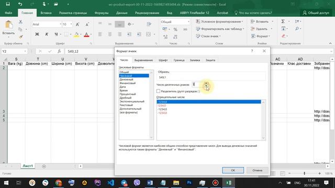Click the Wrap Text icon

(149, 24)
